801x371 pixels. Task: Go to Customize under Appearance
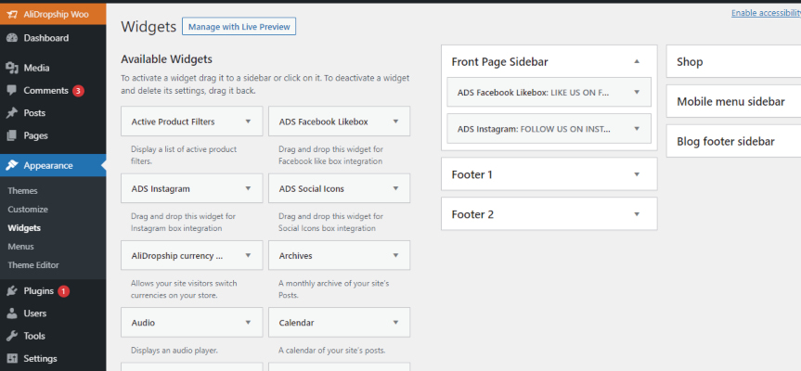(28, 209)
